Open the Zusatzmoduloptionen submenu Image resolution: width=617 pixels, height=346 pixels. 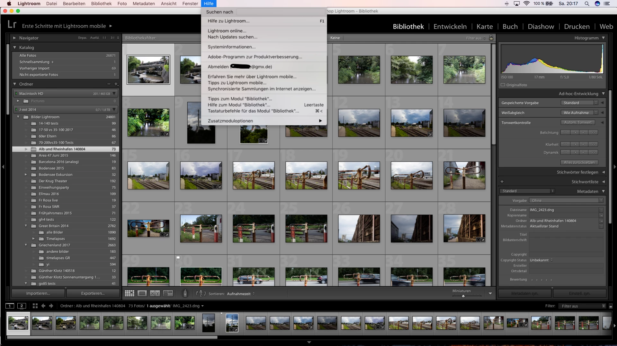pyautogui.click(x=264, y=121)
